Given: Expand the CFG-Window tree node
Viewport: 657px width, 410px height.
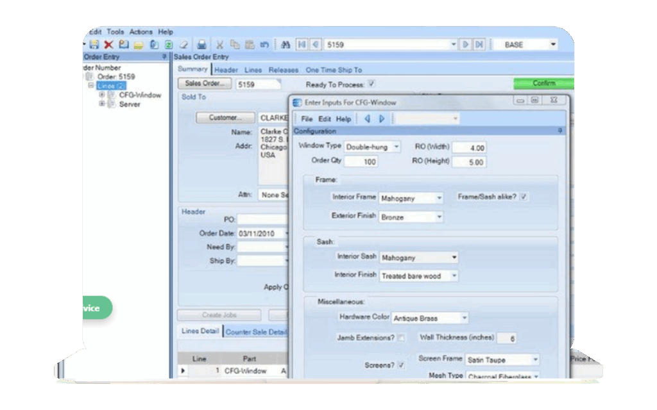Looking at the screenshot, I should [x=102, y=95].
